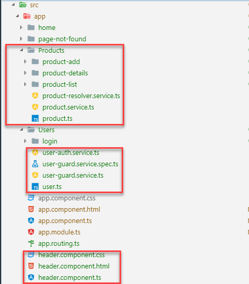The height and width of the screenshot is (284, 249).
Task: Click the TS icon beside user.ts
Action: tap(35, 186)
